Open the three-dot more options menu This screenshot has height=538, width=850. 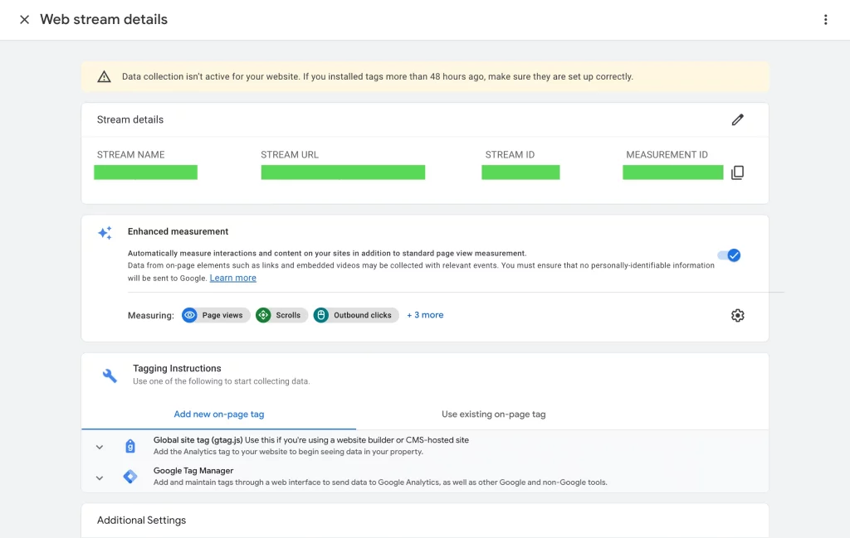pos(825,20)
